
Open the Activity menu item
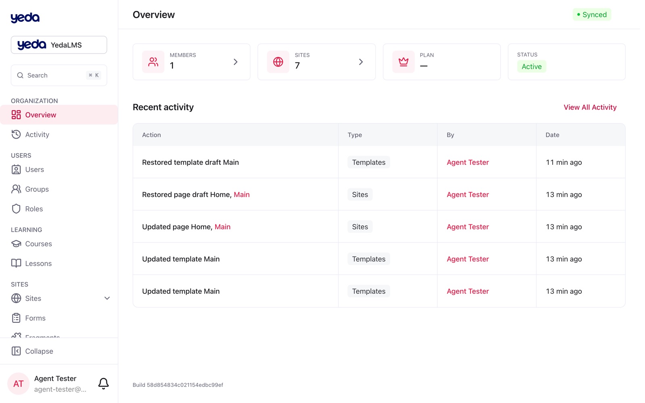tap(59, 135)
